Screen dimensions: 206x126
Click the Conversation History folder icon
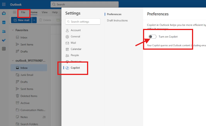point(17,110)
